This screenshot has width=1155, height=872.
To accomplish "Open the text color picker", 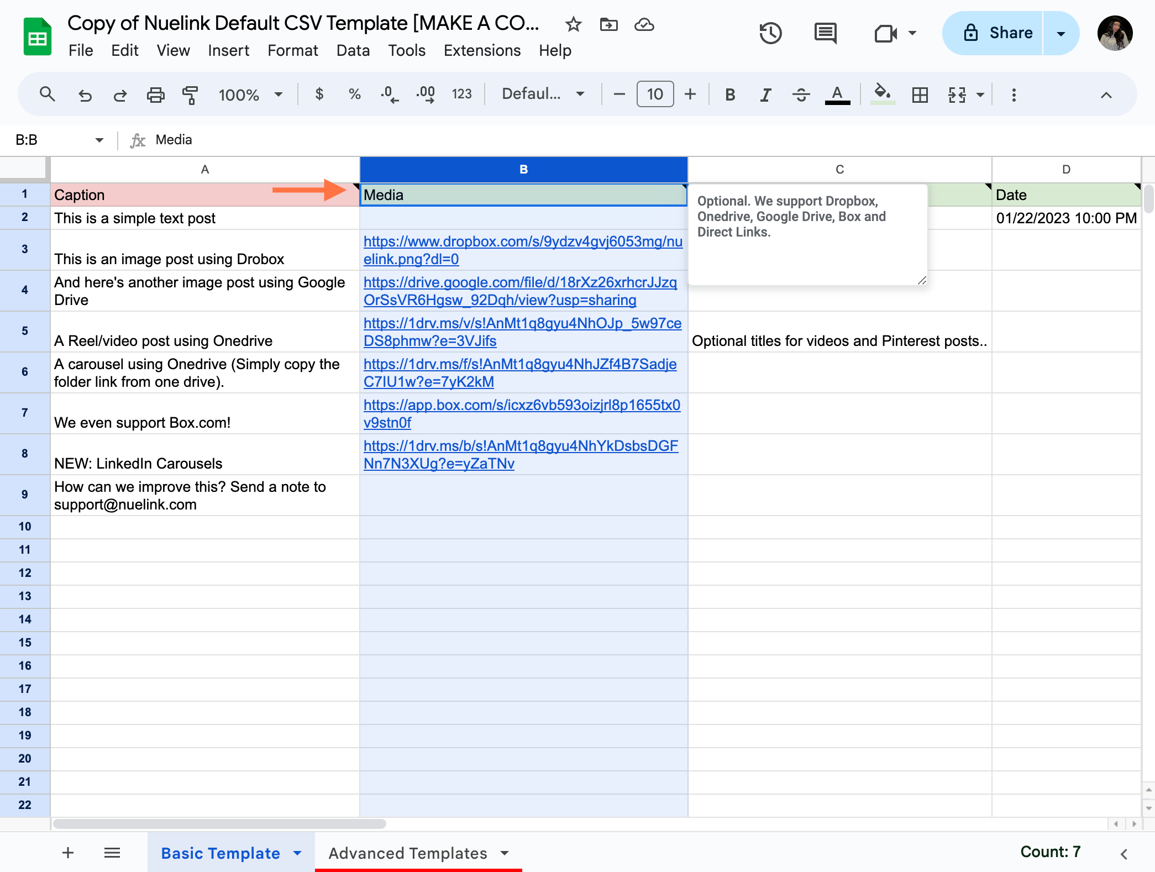I will 837,94.
